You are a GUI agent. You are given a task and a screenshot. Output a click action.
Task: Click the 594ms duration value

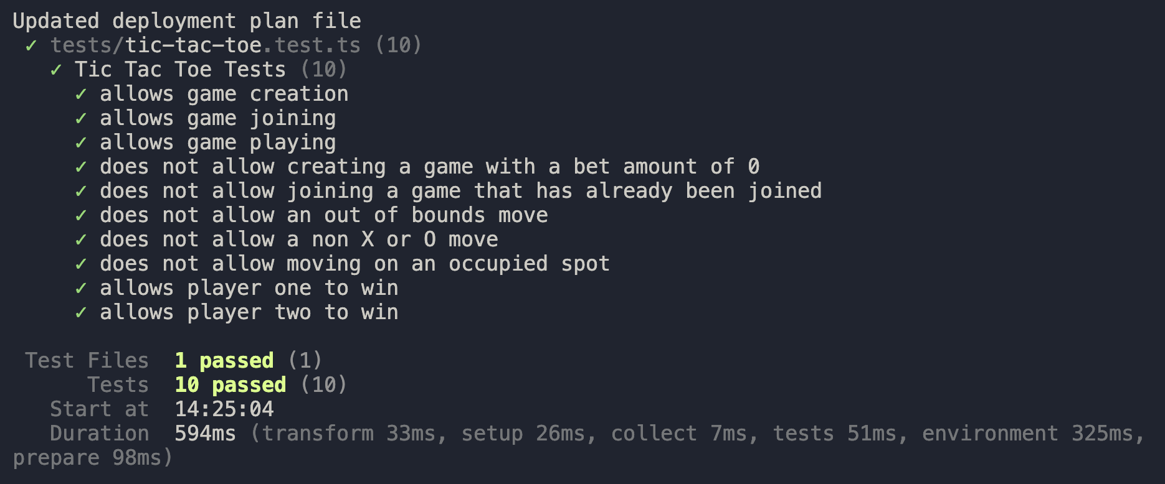[x=205, y=434]
